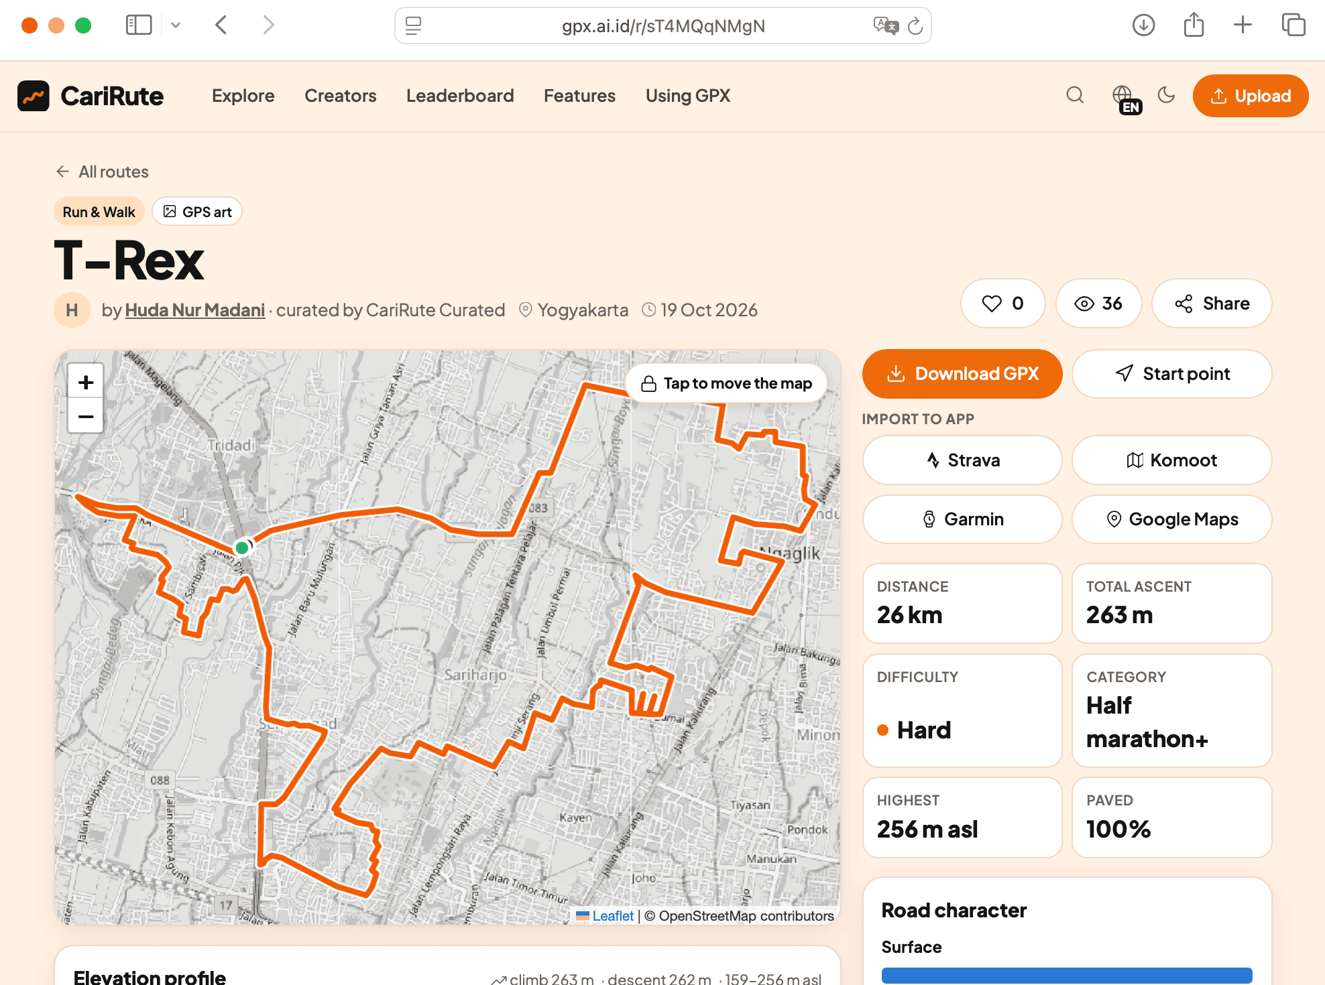Share the T-Rex route
This screenshot has width=1325, height=985.
click(1212, 304)
